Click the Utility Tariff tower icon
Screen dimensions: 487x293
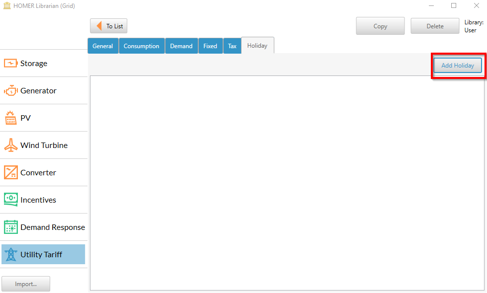[x=10, y=255]
